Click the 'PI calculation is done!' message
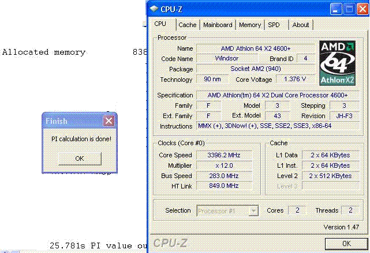 (x=81, y=139)
